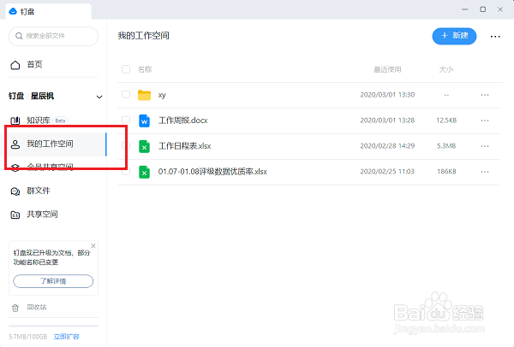Click the xy yellow folder icon

144,95
